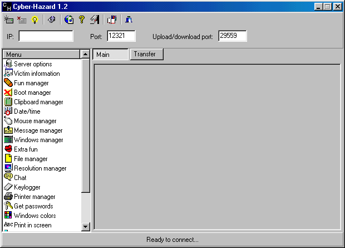Click the Windows colors grid icon
This screenshot has width=345, height=248.
(x=8, y=216)
